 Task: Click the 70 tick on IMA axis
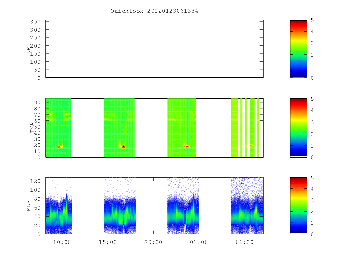37,115
